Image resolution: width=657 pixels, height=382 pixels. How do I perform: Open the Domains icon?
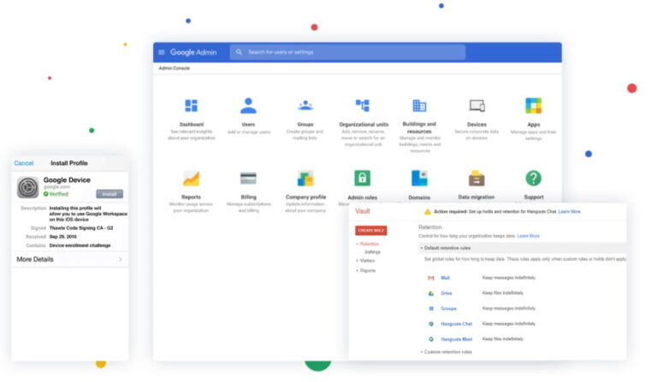click(x=419, y=179)
